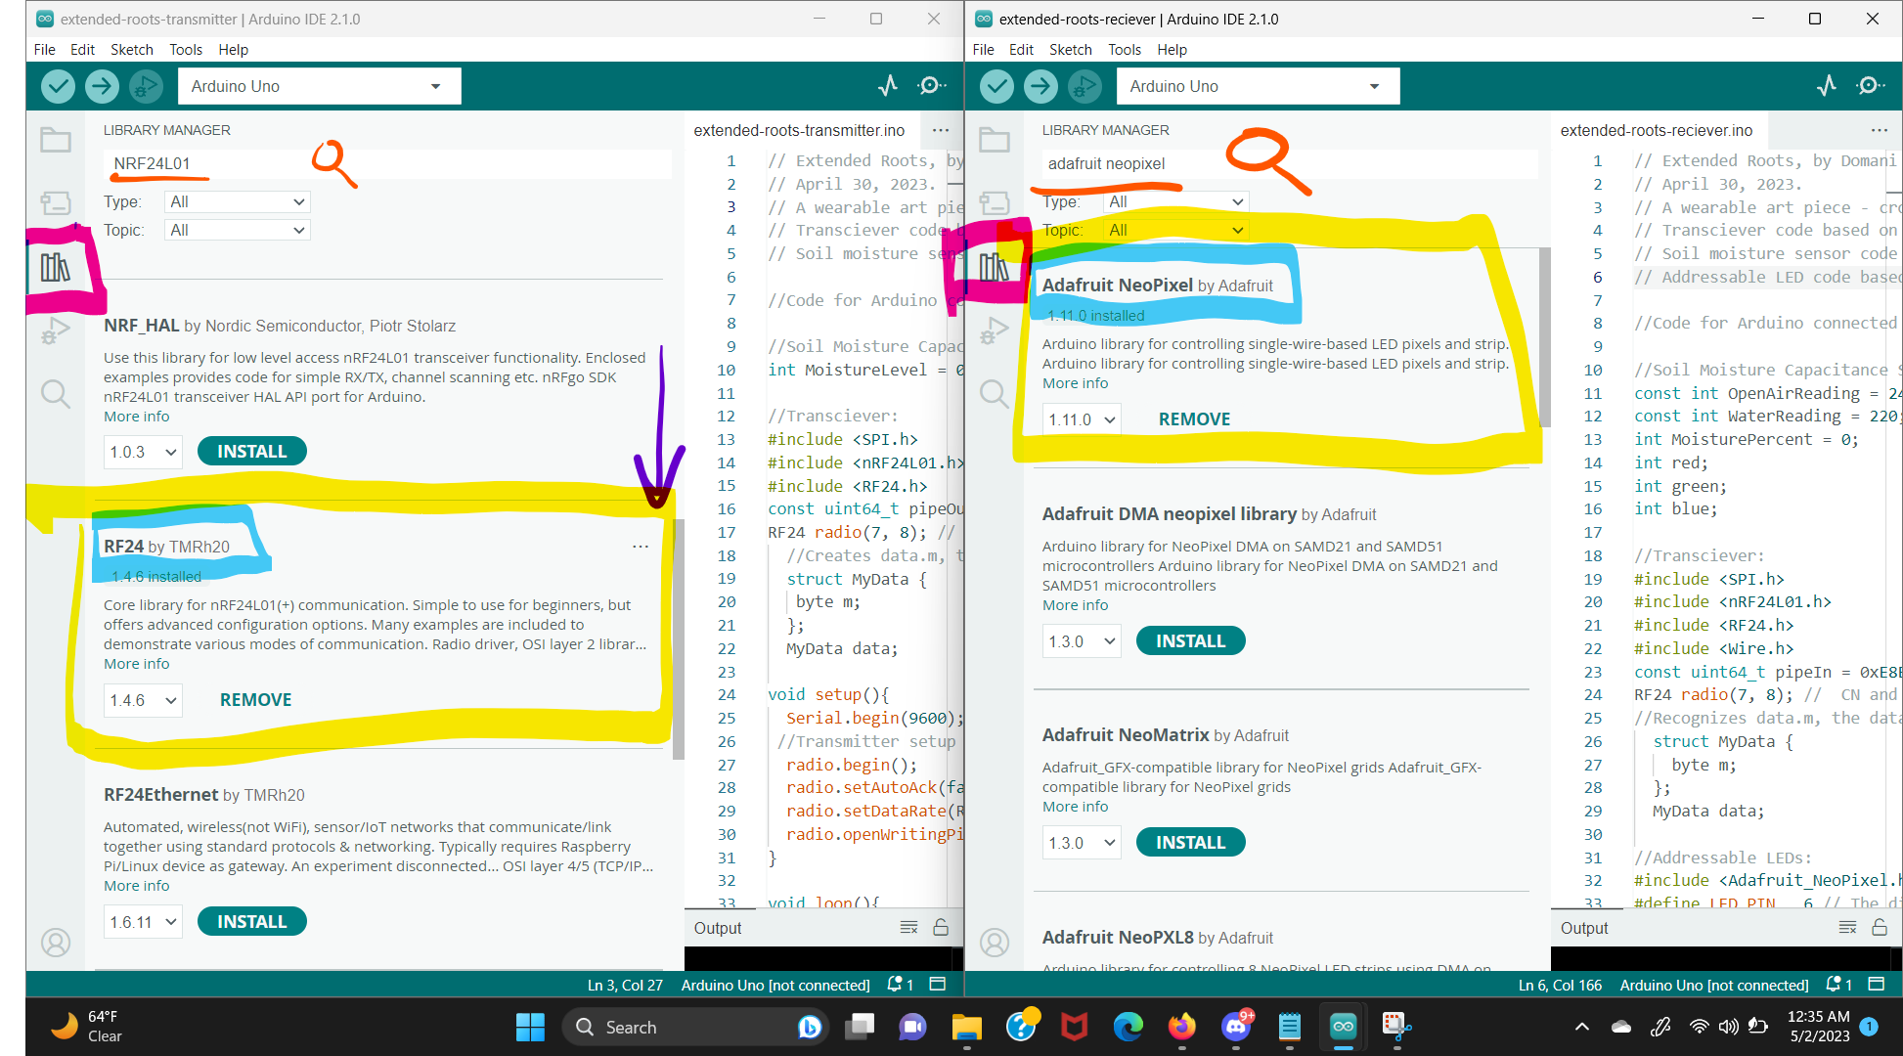Open RF24 library three-dot options

[x=641, y=547]
